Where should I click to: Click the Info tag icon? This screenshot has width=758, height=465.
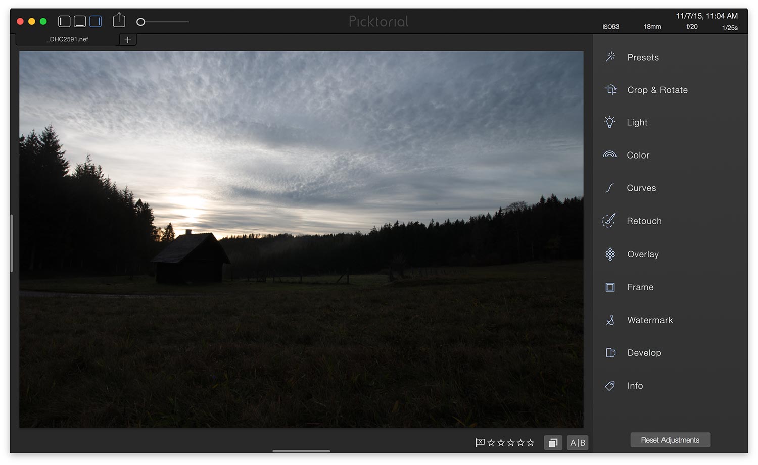(x=610, y=386)
